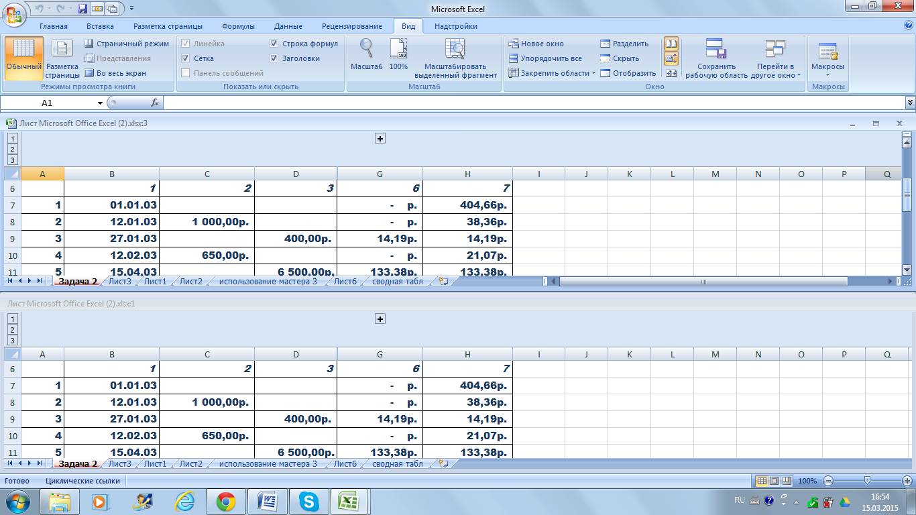
Task: Expand grouped columns plus in bottom window
Action: pyautogui.click(x=380, y=319)
